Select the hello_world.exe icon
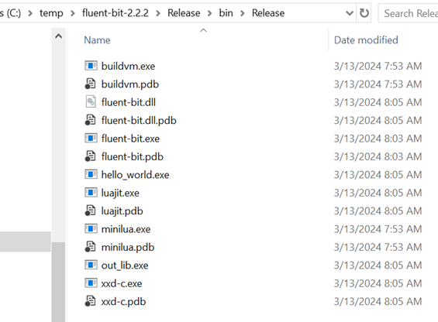438x322 pixels. tap(91, 174)
